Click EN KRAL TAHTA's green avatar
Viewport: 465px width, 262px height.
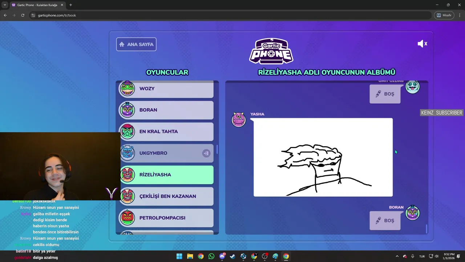point(128,131)
